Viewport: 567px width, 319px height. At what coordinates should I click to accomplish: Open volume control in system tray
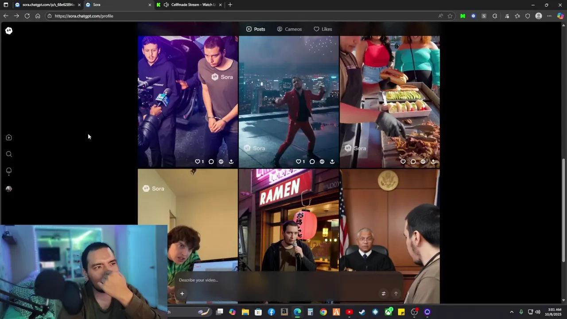[x=538, y=312]
